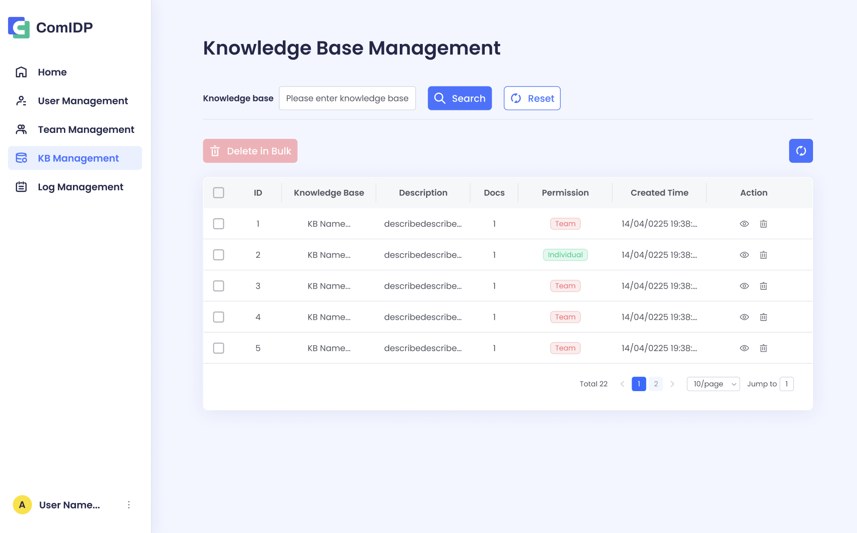
Task: Focus the knowledge base search field
Action: pyautogui.click(x=347, y=98)
